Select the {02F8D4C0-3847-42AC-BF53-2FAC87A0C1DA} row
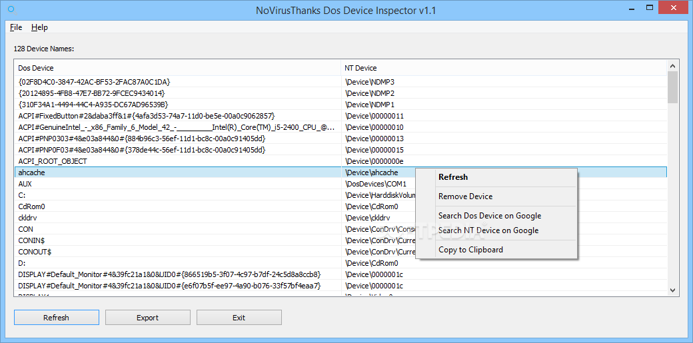The height and width of the screenshot is (343, 693). coord(341,82)
